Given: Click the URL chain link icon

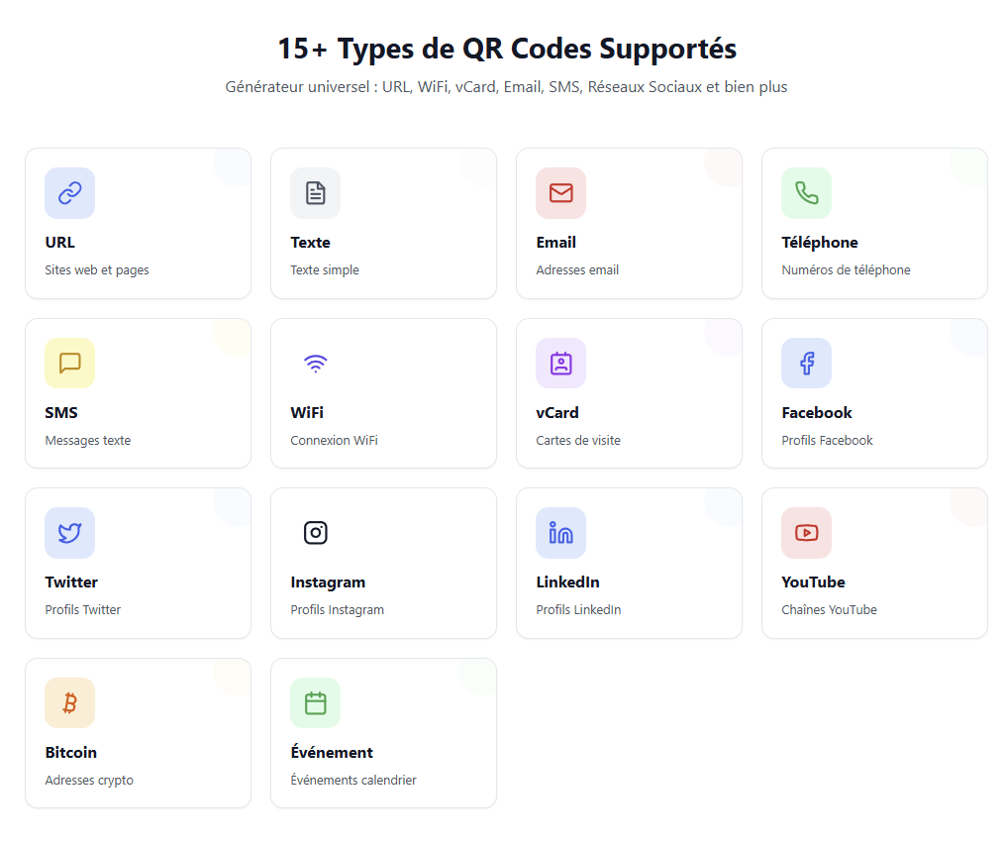Looking at the screenshot, I should 69,193.
